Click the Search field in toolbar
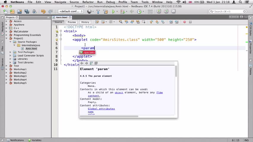 [228, 12]
